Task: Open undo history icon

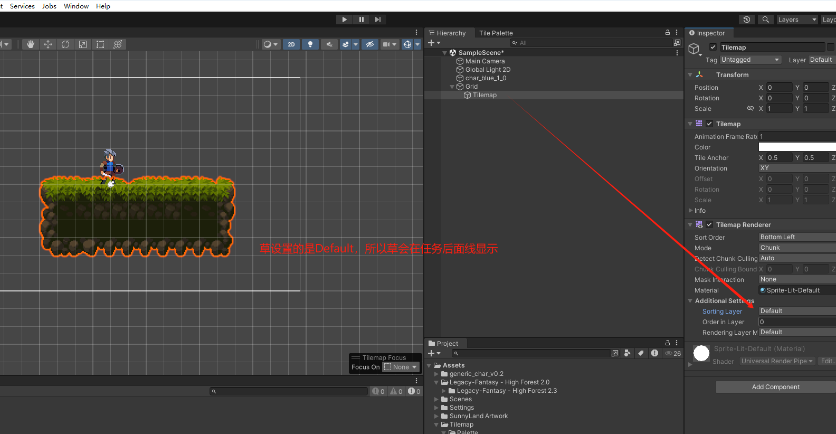Action: (747, 20)
